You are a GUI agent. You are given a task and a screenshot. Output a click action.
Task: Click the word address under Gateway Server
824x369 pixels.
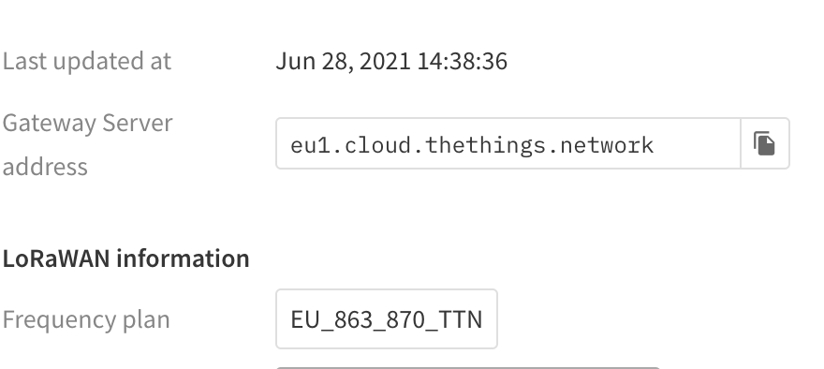[x=45, y=167]
